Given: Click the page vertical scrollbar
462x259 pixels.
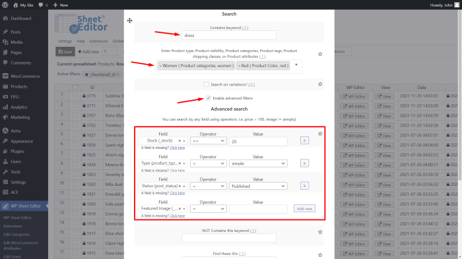Looking at the screenshot, I should [460, 94].
